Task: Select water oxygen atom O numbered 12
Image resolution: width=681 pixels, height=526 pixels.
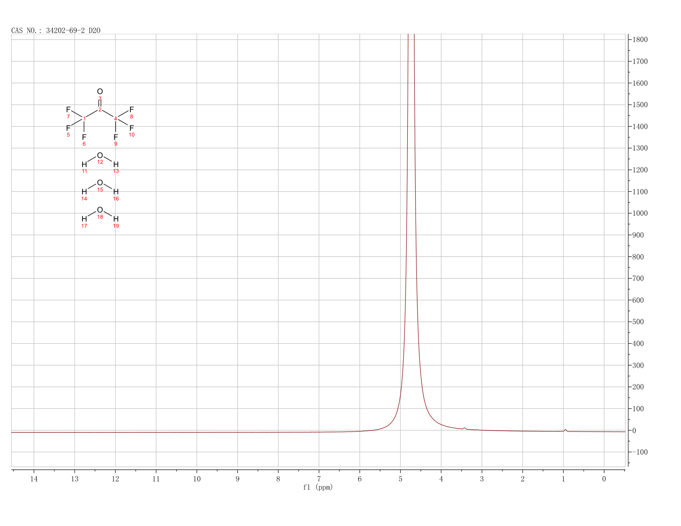Action: point(100,156)
